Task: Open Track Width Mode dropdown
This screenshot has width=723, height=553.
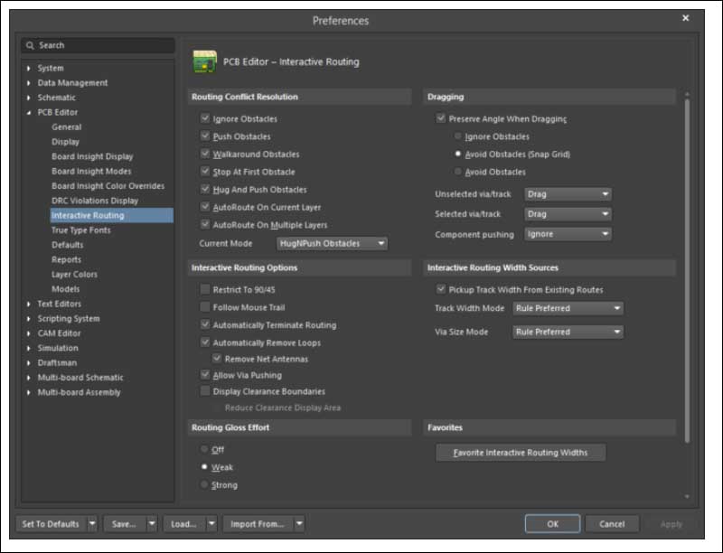Action: [568, 308]
